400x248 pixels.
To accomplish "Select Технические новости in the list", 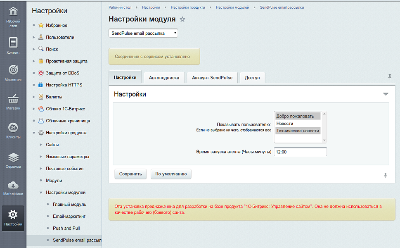I will coord(298,131).
